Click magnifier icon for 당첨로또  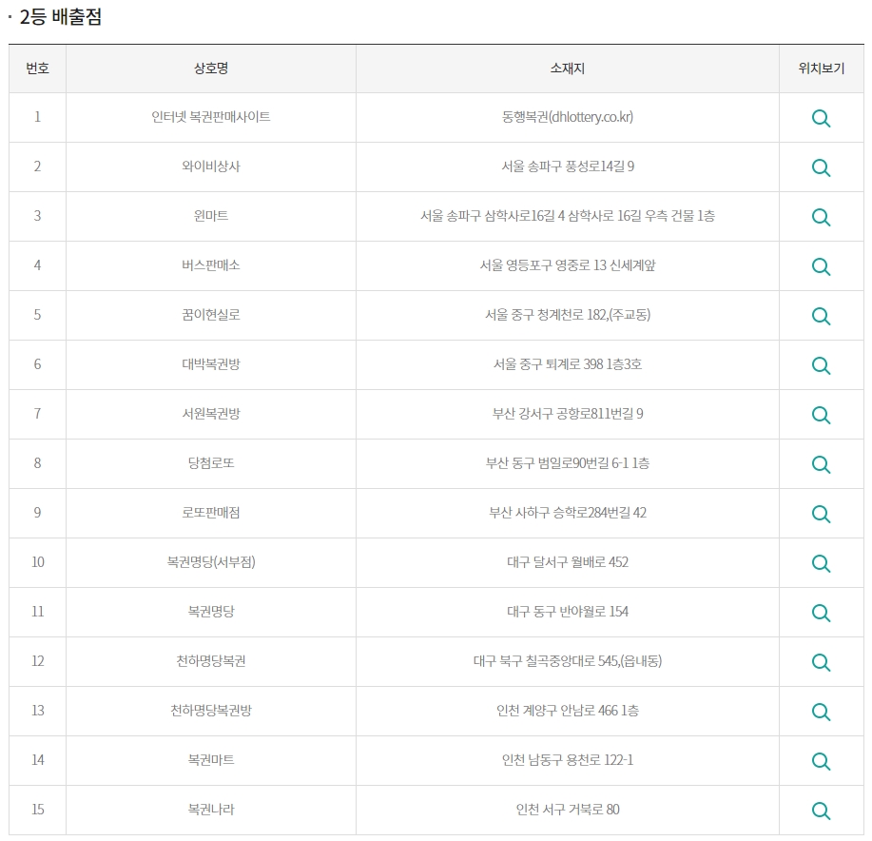[x=821, y=464]
